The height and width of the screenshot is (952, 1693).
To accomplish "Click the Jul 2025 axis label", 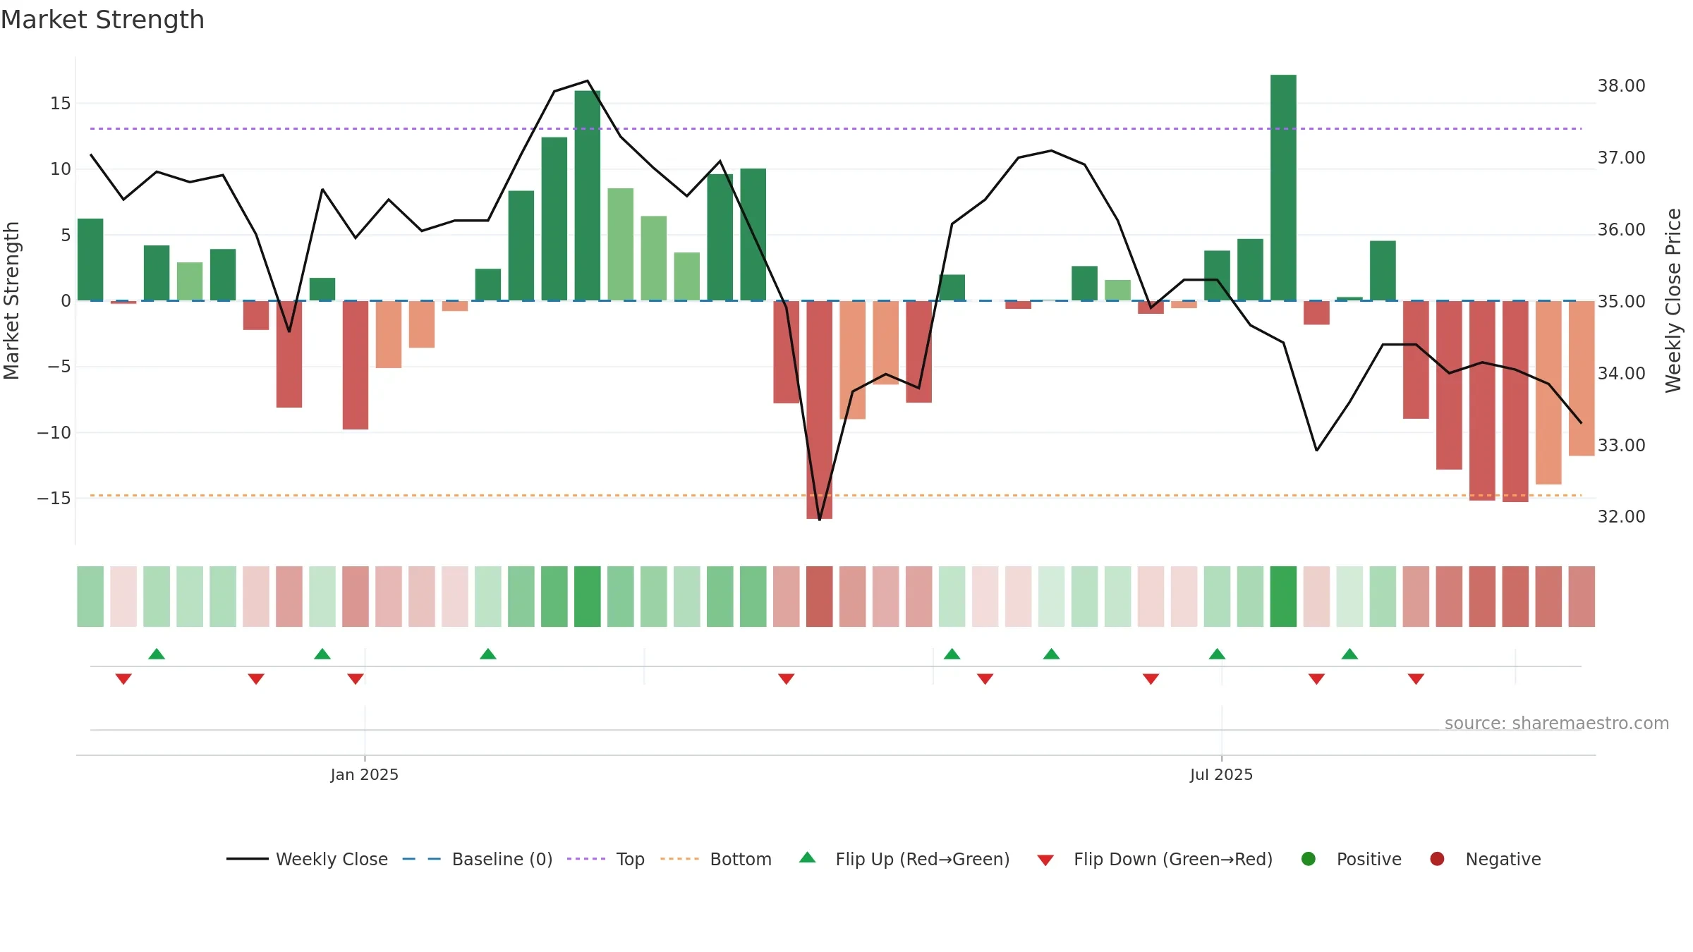I will click(x=1222, y=774).
